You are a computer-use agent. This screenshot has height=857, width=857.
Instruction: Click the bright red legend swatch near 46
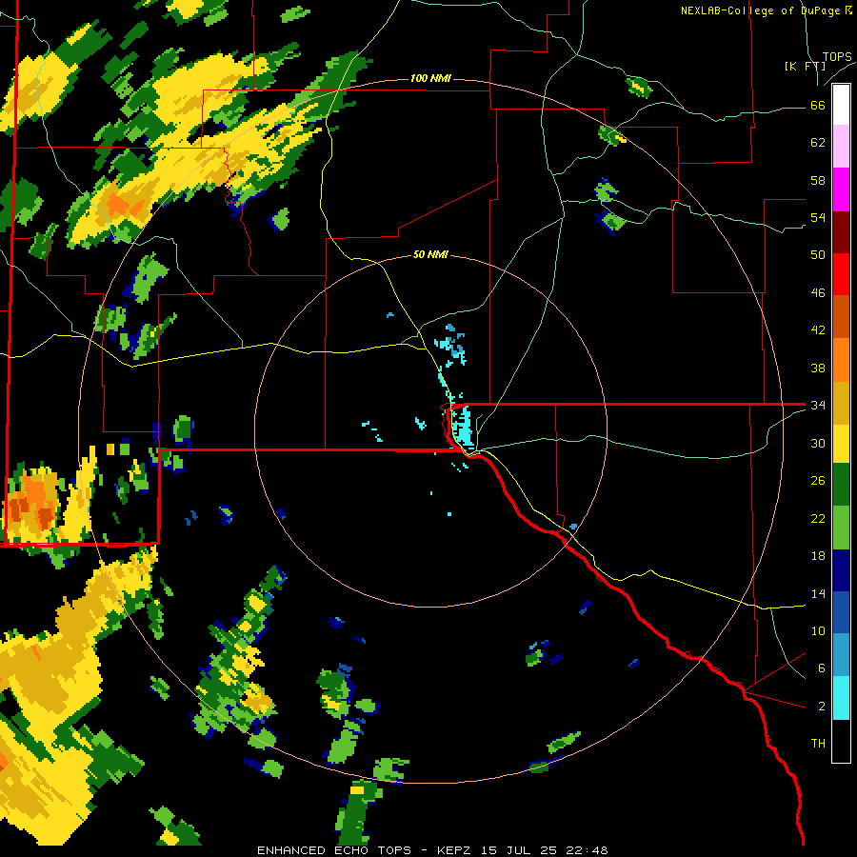[x=841, y=274]
